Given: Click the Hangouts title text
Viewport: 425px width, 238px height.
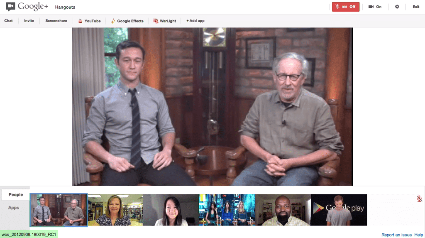Looking at the screenshot, I should (x=65, y=7).
